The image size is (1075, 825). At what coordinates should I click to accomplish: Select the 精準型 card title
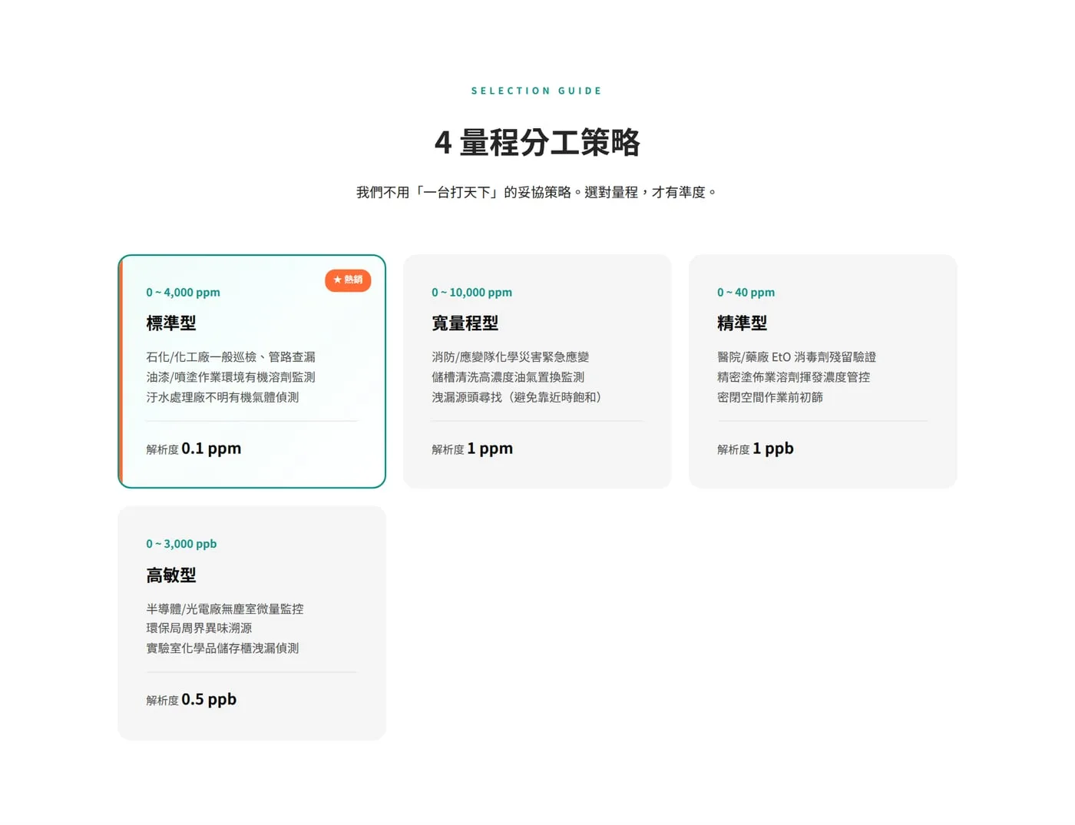click(743, 323)
